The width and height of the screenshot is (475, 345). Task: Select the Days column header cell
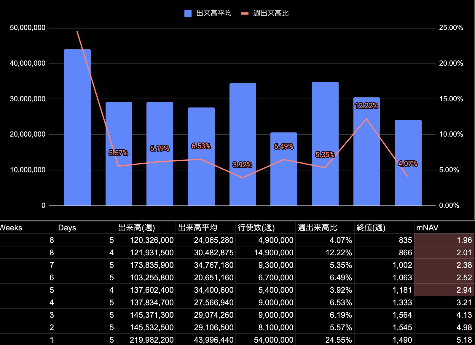point(86,228)
